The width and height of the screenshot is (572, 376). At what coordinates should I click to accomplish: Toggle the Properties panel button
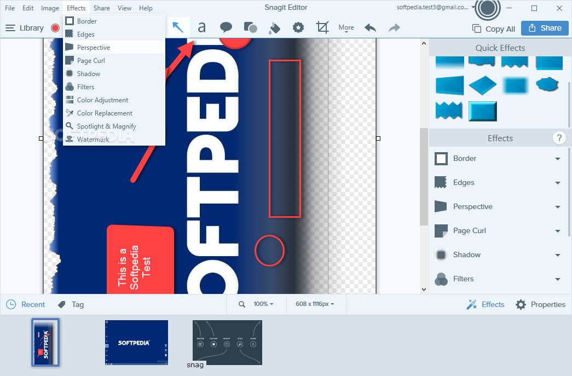[540, 304]
